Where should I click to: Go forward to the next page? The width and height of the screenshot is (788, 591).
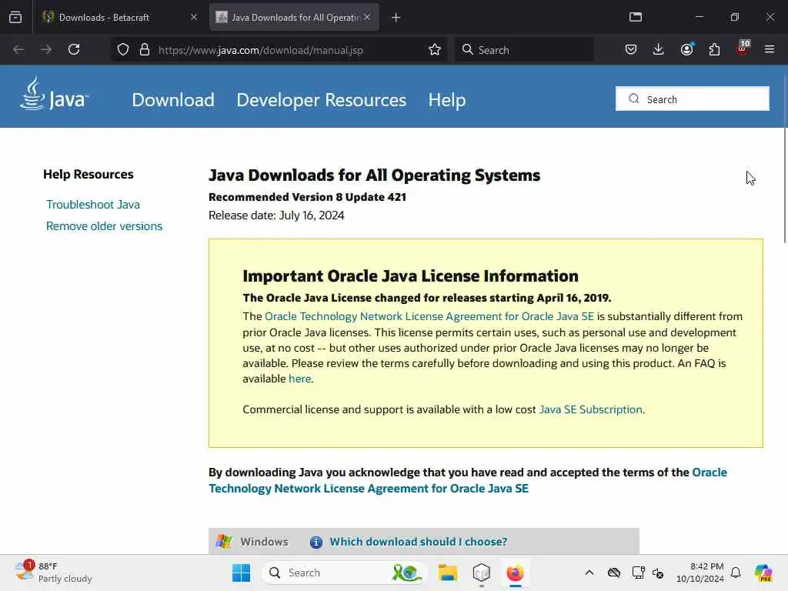point(45,49)
